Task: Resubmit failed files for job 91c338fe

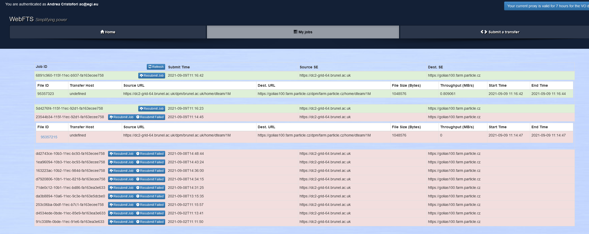Action: (x=150, y=222)
